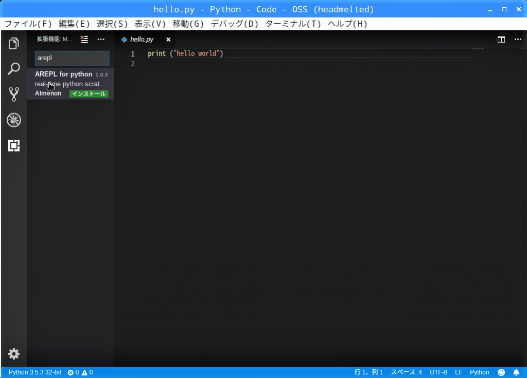527x378 pixels.
Task: Open the ターミナル(T) menu
Action: [x=293, y=24]
